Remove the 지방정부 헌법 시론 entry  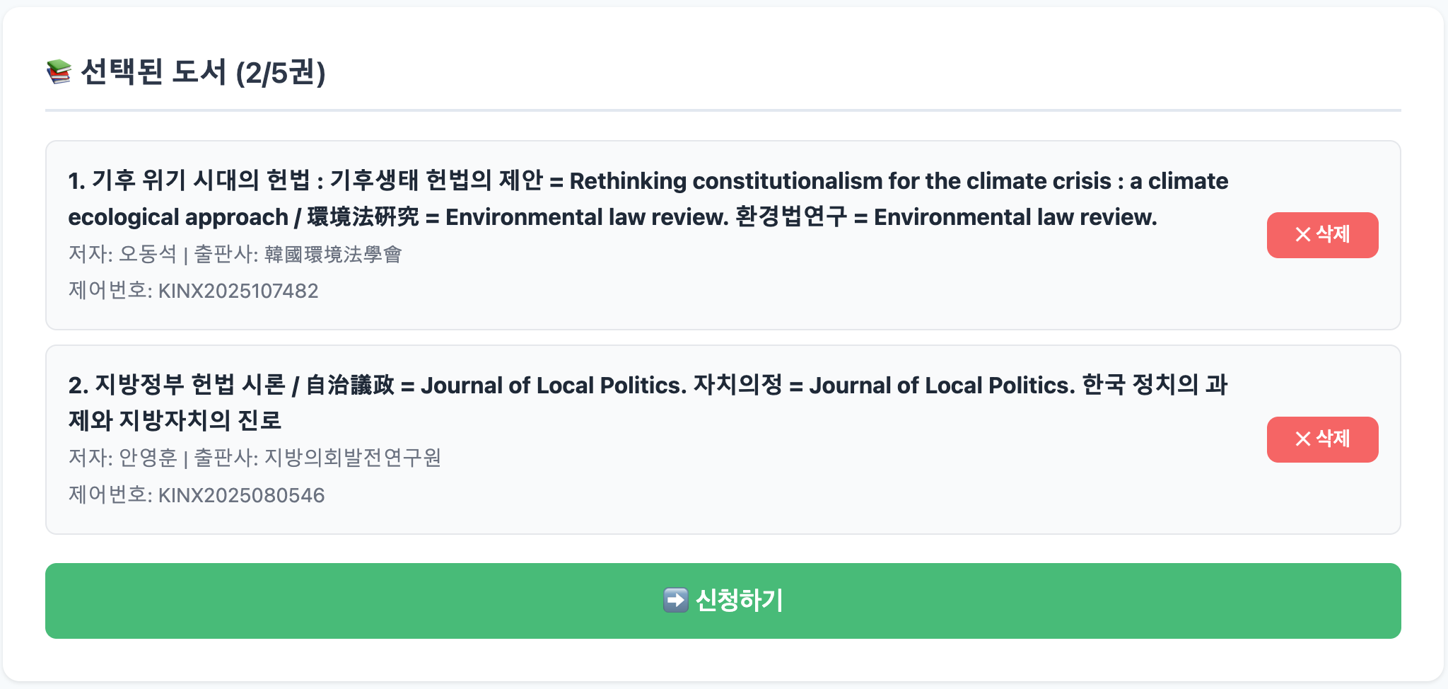tap(1321, 439)
